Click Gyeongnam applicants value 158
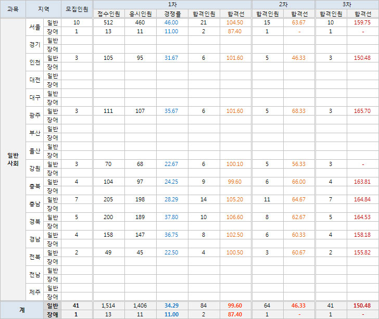The image size is (379, 319). [108, 235]
